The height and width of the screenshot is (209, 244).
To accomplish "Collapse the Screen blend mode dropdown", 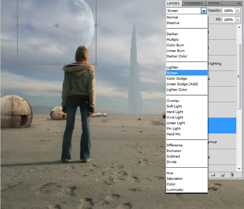I will [x=203, y=11].
